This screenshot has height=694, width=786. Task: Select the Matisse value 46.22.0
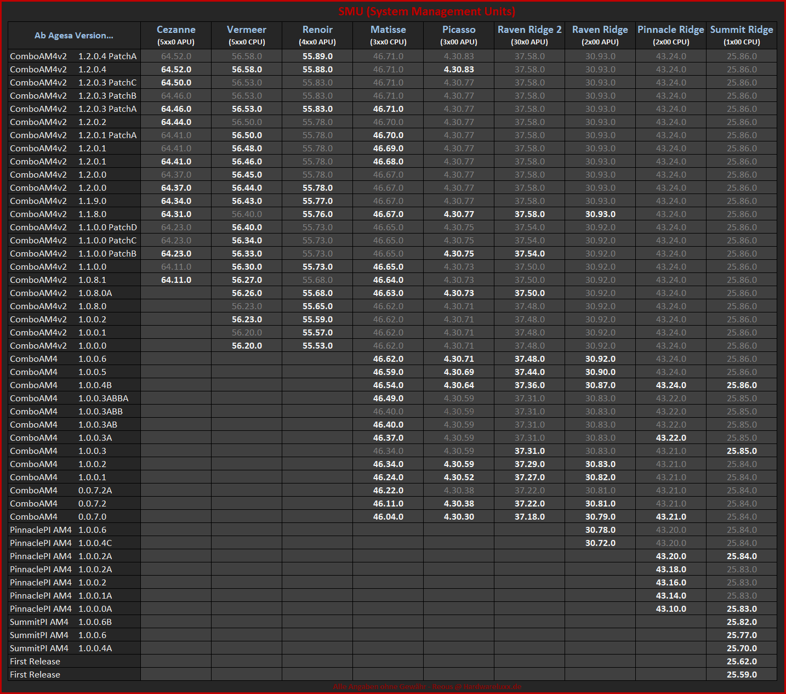tap(388, 490)
